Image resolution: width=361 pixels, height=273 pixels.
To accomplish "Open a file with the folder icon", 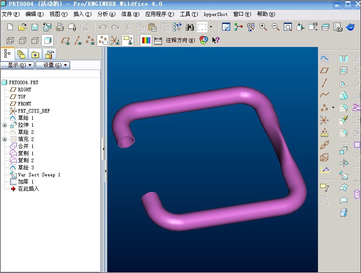I will pyautogui.click(x=22, y=27).
